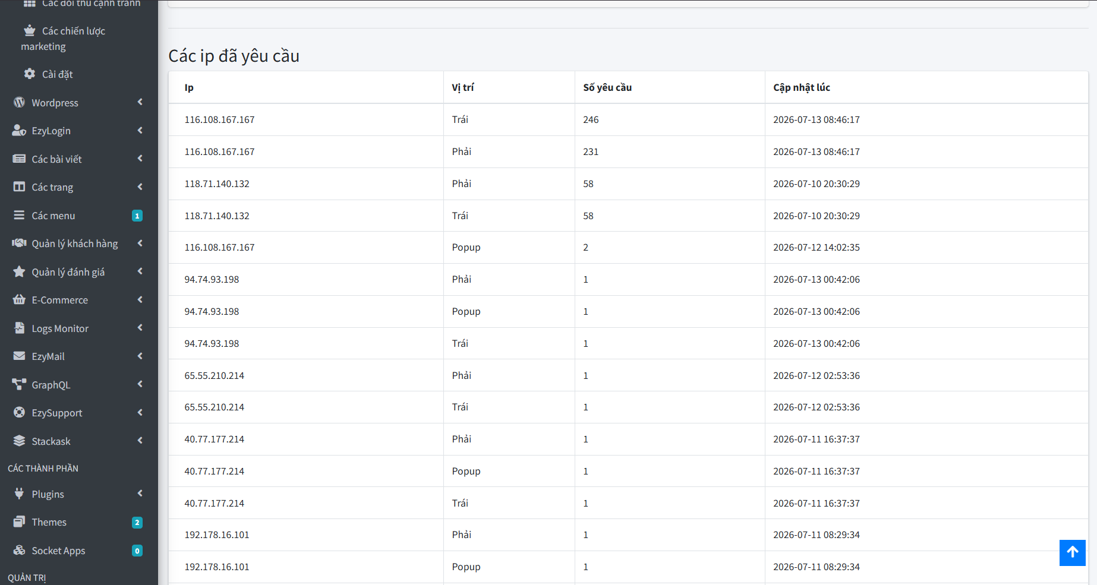
Task: Click the EzySupport lifebuoy icon
Action: click(19, 412)
